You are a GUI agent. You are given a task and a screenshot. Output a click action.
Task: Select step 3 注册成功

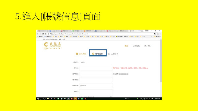[x=113, y=54]
